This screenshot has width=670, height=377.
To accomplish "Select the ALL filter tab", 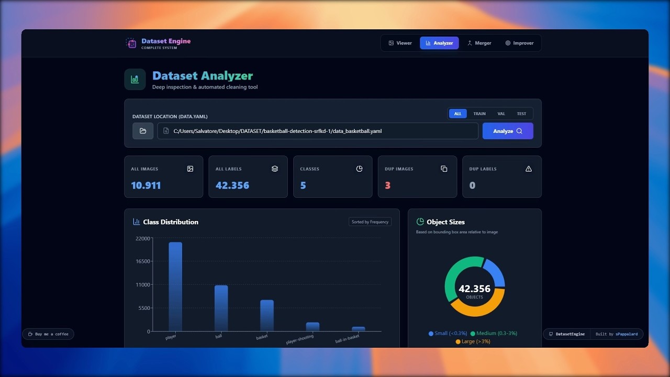I will (457, 114).
